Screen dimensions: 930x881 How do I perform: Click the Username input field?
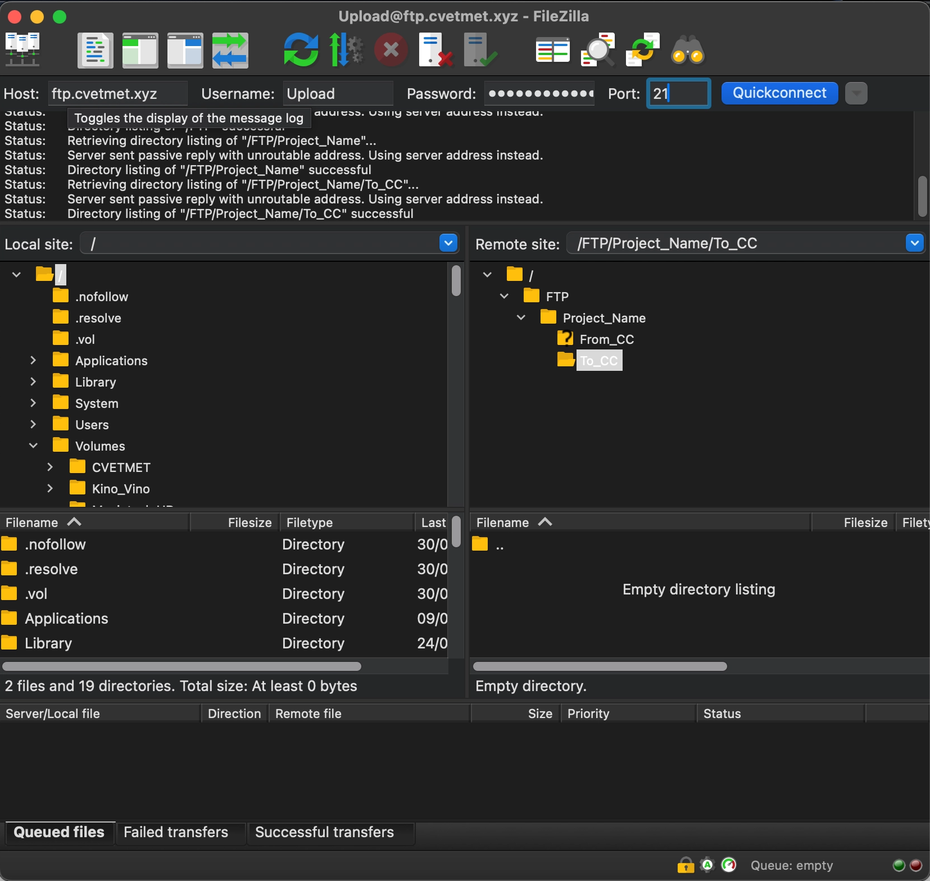point(338,93)
